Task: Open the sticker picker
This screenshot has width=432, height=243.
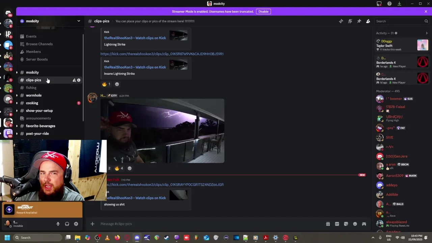Action: [346, 224]
